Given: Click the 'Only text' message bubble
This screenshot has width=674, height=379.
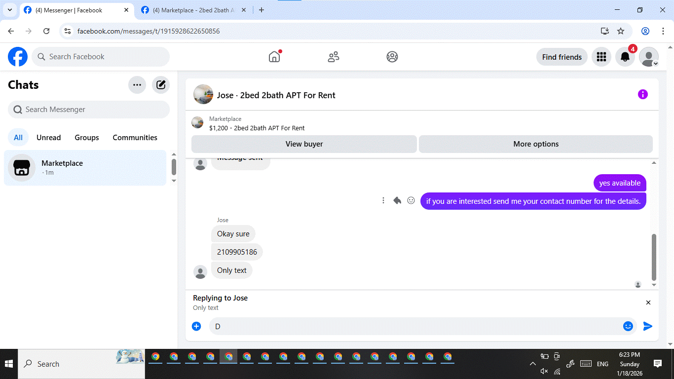Looking at the screenshot, I should [232, 270].
